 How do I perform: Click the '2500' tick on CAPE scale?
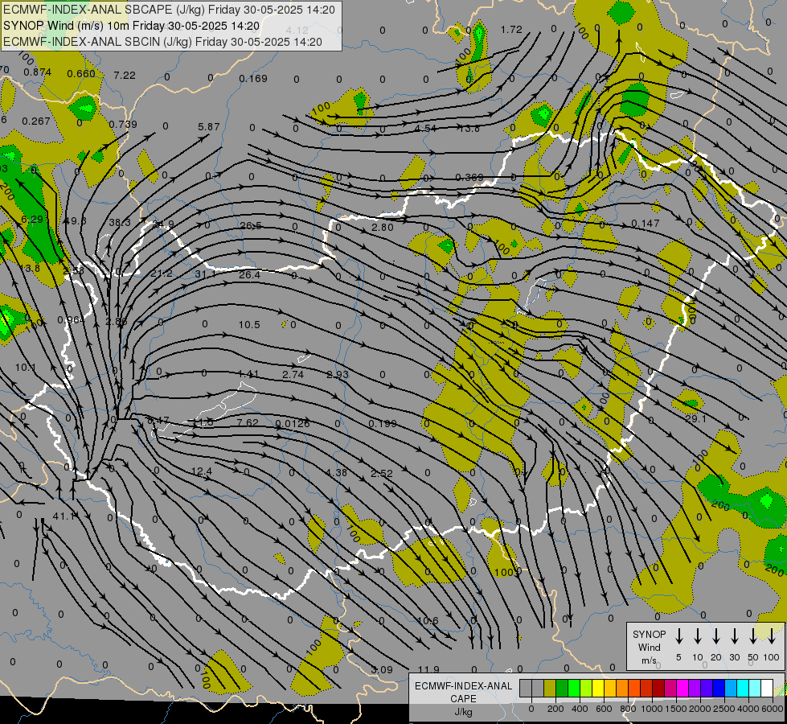tap(724, 709)
